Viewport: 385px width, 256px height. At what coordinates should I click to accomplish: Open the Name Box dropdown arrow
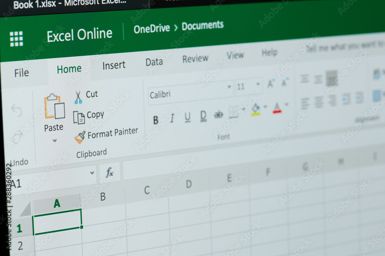point(92,173)
